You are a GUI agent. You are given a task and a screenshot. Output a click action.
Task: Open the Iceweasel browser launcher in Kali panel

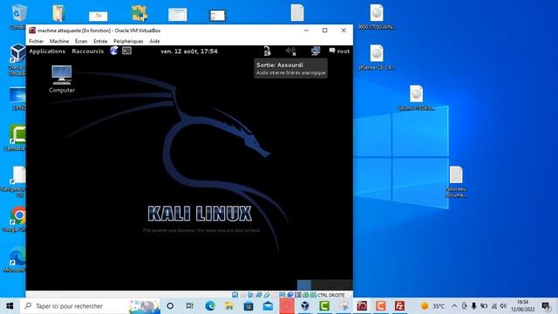click(114, 51)
